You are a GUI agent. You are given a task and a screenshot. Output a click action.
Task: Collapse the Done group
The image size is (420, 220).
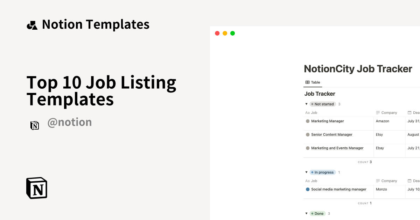[306, 213]
